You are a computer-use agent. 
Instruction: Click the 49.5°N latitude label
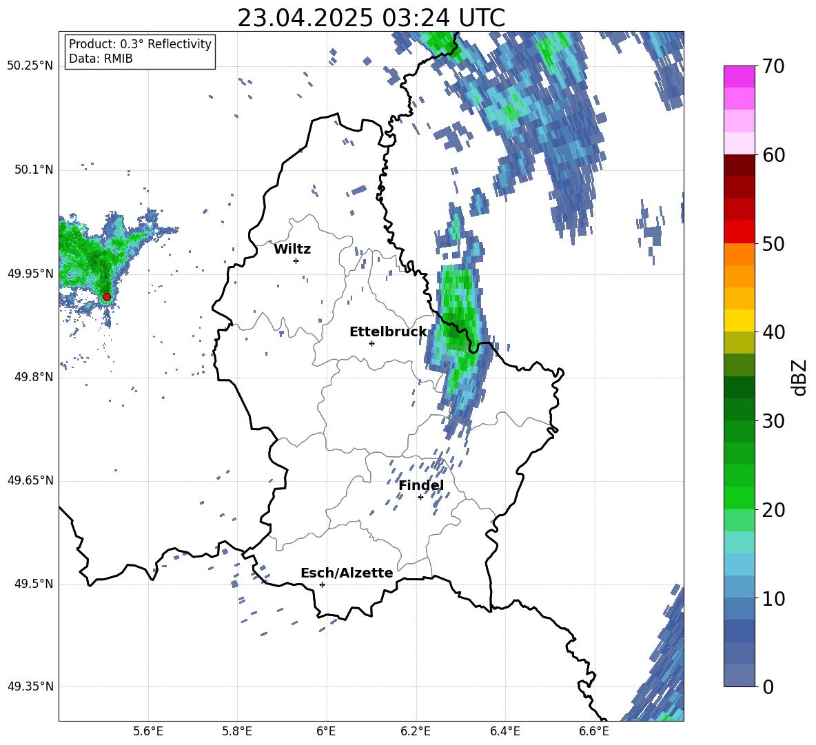(34, 584)
